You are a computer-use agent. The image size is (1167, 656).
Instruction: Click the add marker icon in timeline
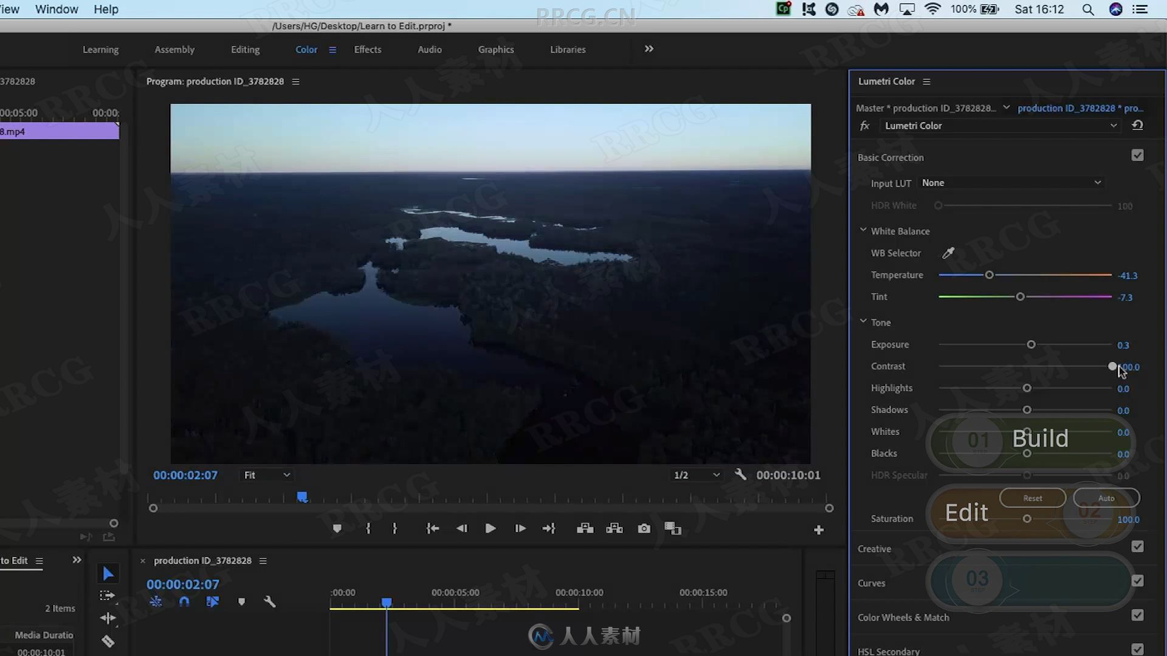point(337,528)
